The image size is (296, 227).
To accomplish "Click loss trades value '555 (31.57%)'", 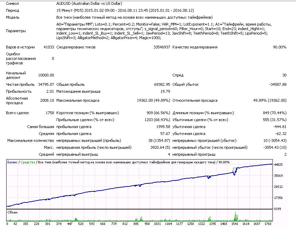I will (275, 120).
